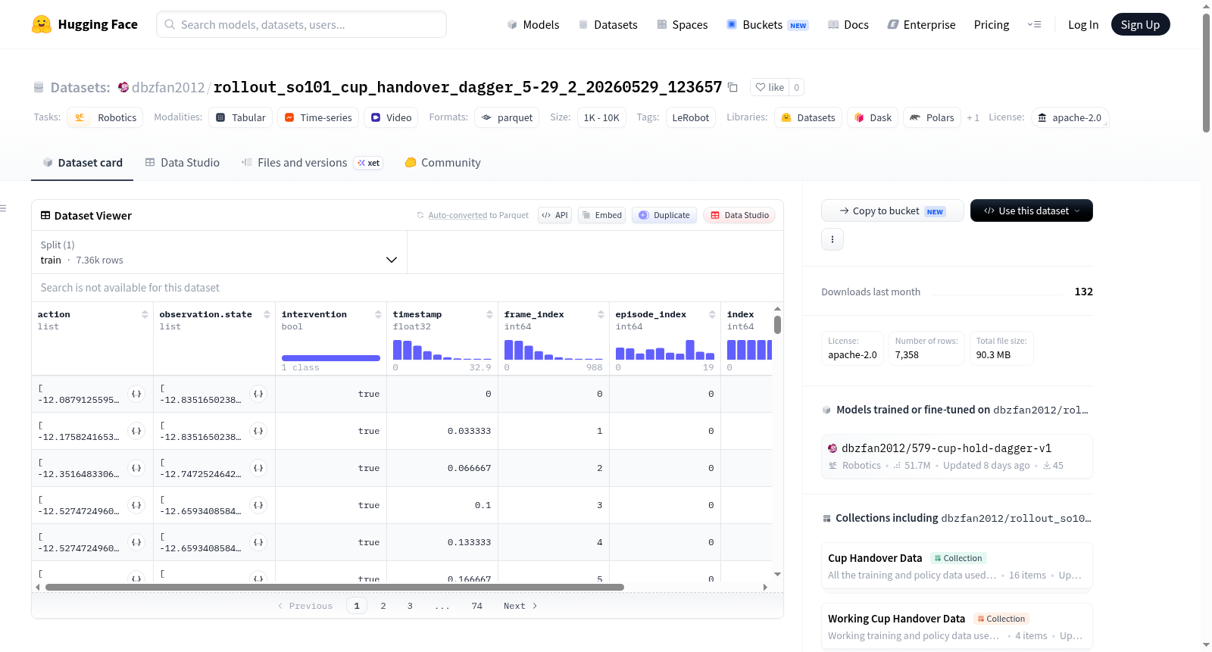
Task: Go to the Community tab
Action: tap(442, 163)
